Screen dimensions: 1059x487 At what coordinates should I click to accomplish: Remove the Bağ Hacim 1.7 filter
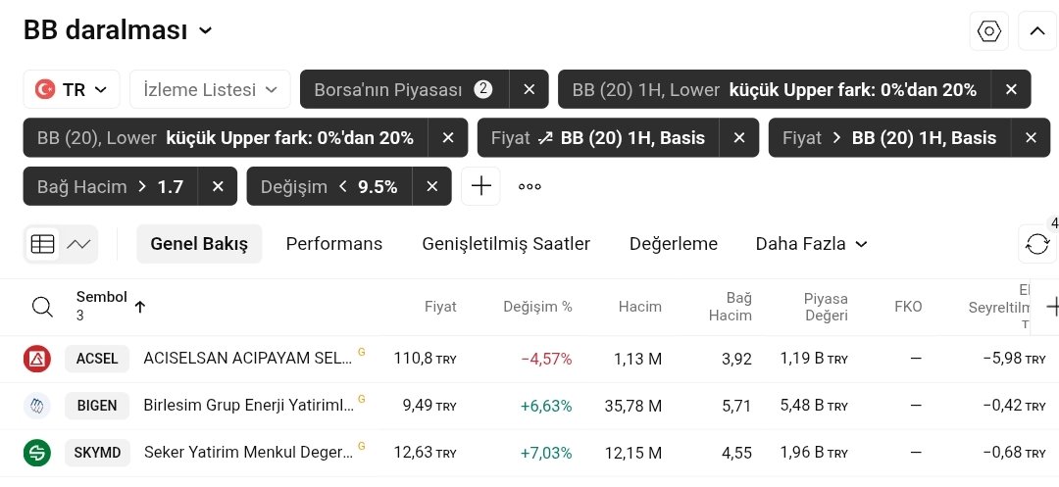click(x=218, y=186)
